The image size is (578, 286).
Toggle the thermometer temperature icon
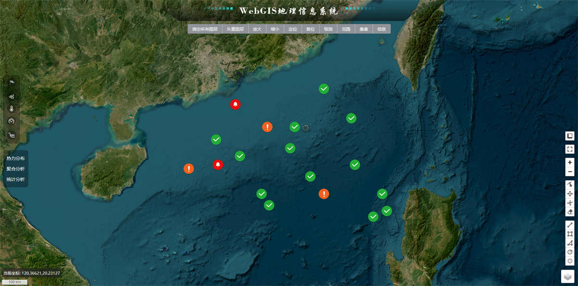[x=12, y=109]
